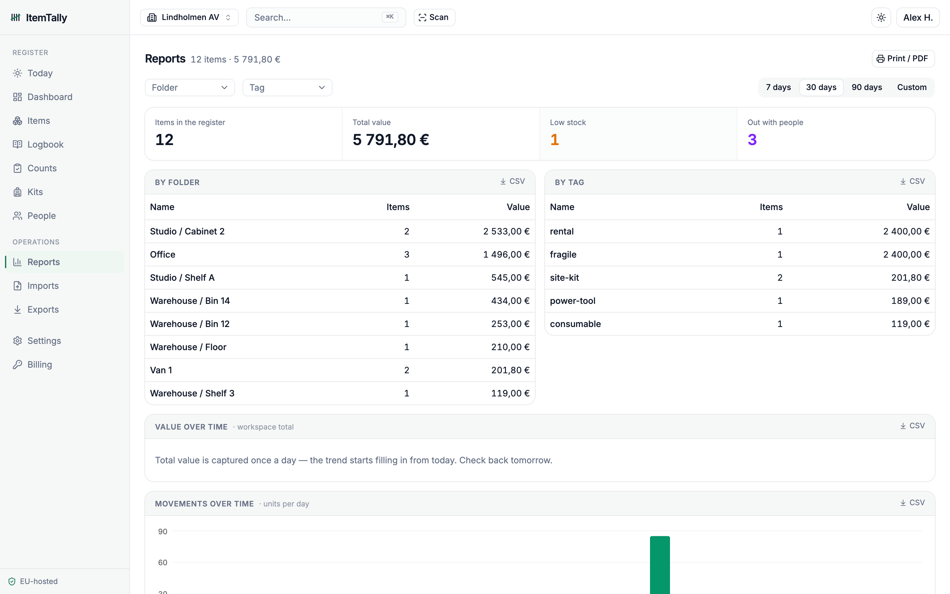Click the printer icon in Print / PDF
Image resolution: width=950 pixels, height=594 pixels.
881,58
